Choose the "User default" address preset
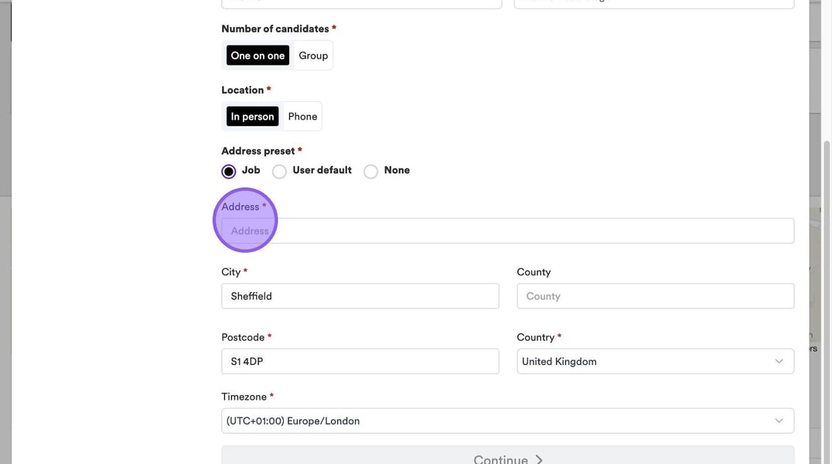The width and height of the screenshot is (832, 464). [x=279, y=171]
